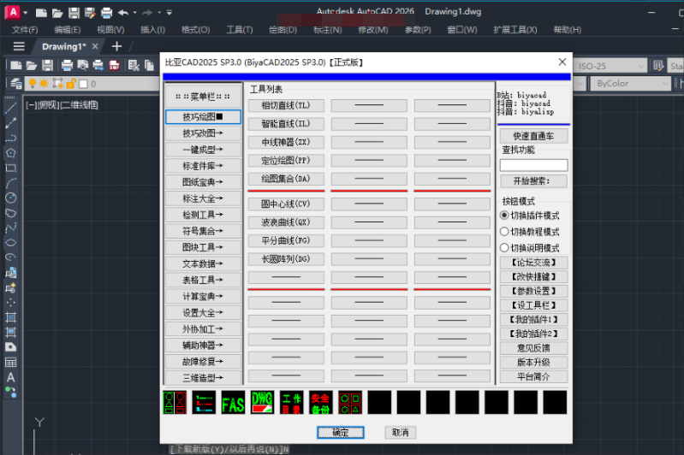Expand the Undo history dropdown arrow
Screen dimensions: 684x455
click(x=134, y=13)
